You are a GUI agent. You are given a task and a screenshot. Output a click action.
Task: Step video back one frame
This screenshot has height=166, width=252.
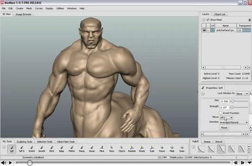point(235,163)
